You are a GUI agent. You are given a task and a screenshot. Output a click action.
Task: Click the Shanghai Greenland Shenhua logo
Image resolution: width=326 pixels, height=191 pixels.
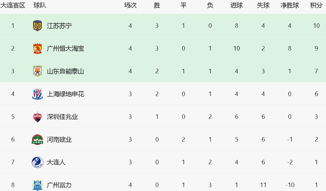37,94
